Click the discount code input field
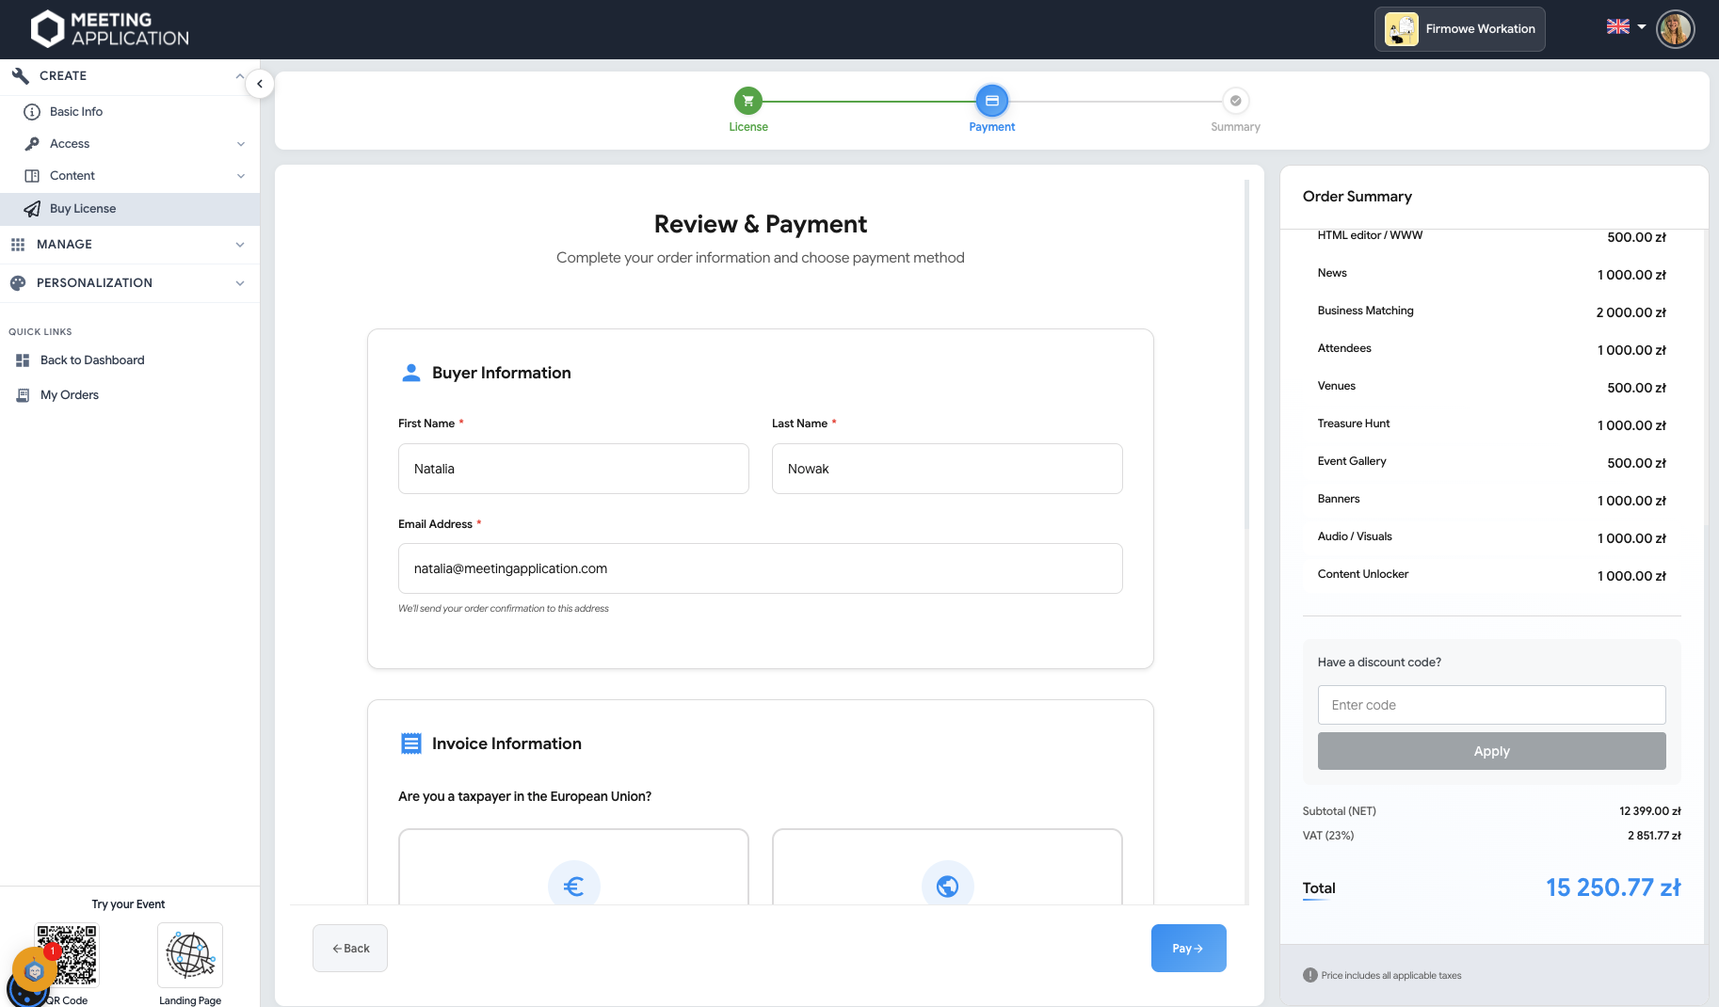Screen dimensions: 1719x1007 coord(1491,705)
